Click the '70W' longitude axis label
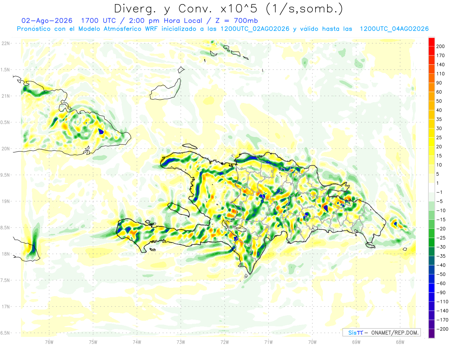Viewport: 449px width, 347px height. 312,342
